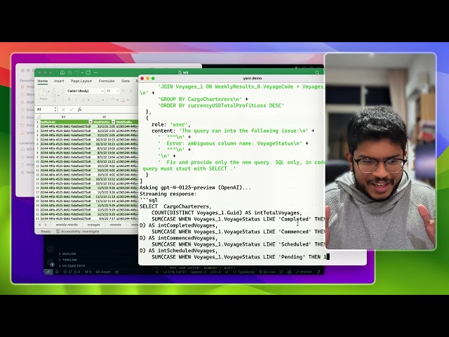Click the Borders icon
Image resolution: width=449 pixels, height=337 pixels.
pyautogui.click(x=98, y=100)
